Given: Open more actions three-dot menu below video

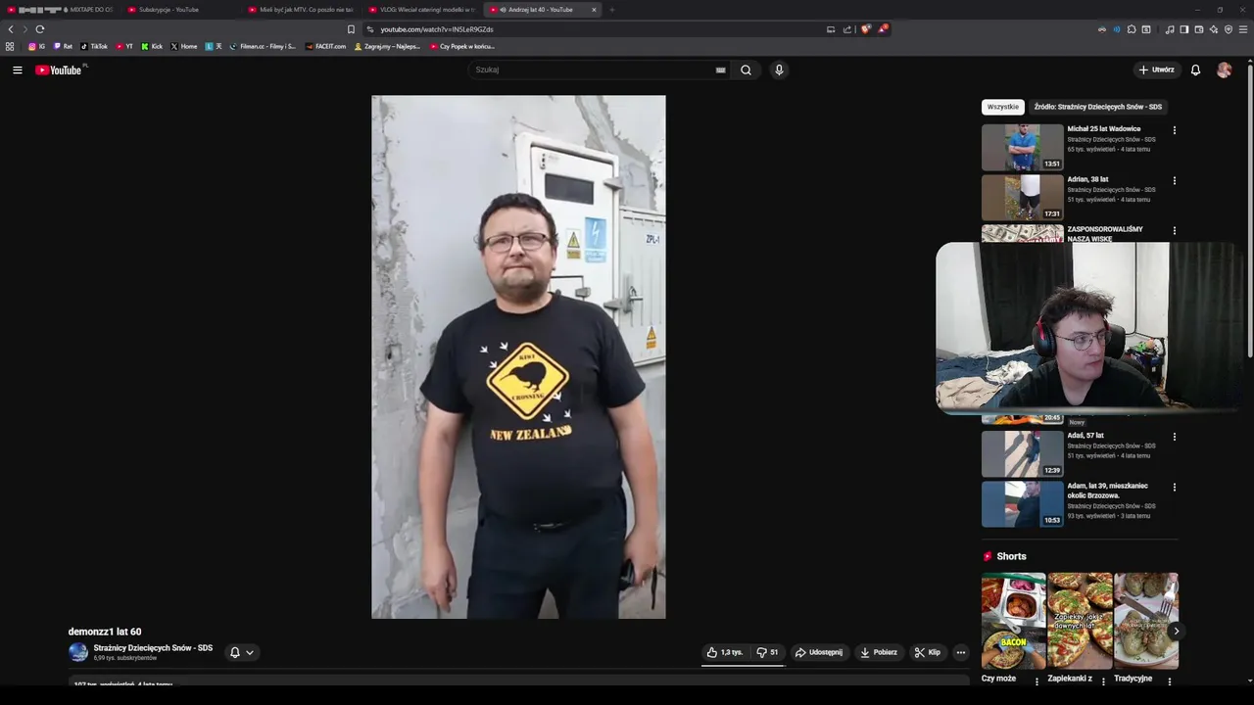Looking at the screenshot, I should [961, 652].
